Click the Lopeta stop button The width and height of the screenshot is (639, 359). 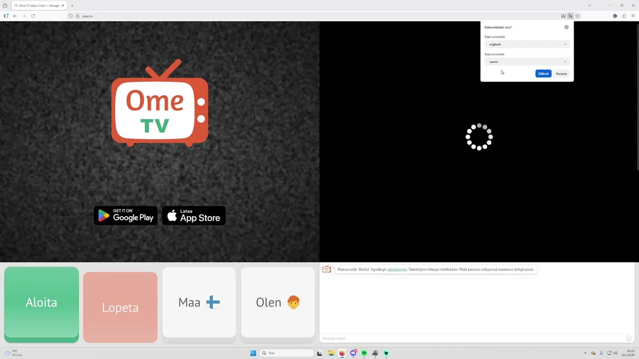(x=120, y=307)
